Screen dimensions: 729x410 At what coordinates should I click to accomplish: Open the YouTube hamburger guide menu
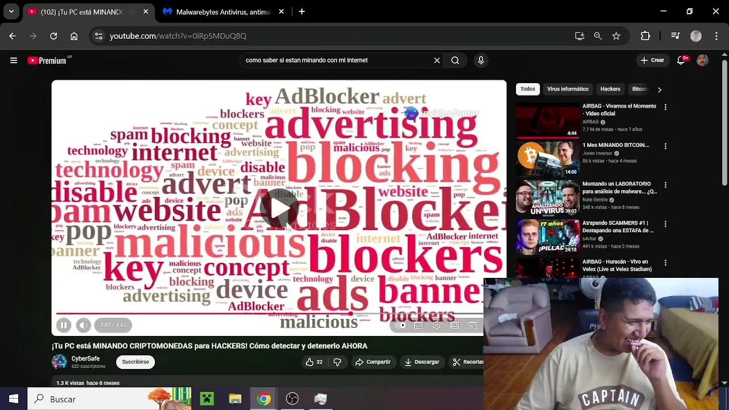pyautogui.click(x=14, y=60)
